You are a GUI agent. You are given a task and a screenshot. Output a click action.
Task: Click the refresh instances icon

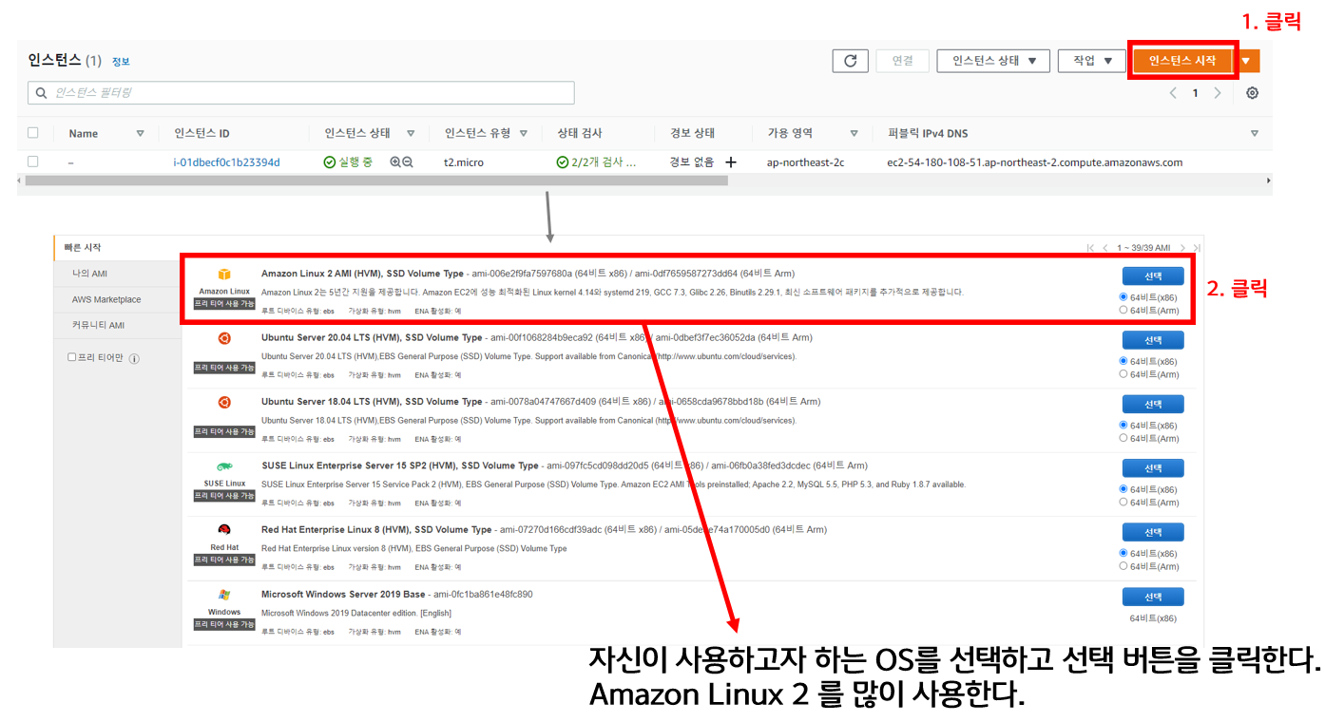click(x=850, y=61)
